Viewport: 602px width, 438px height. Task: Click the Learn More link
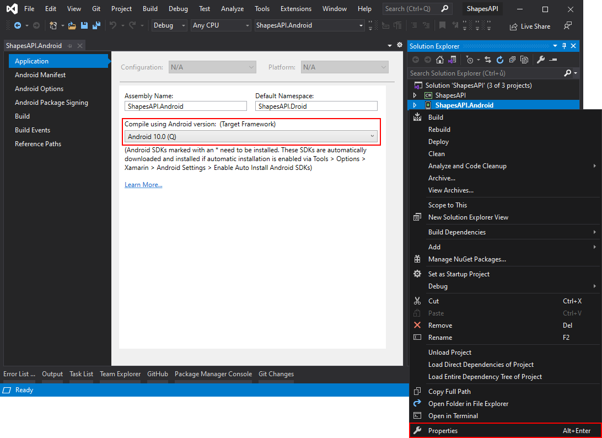[x=143, y=185]
